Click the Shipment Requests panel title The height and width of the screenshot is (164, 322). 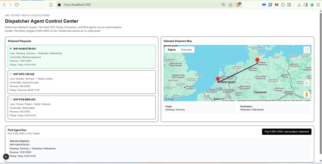coord(20,41)
